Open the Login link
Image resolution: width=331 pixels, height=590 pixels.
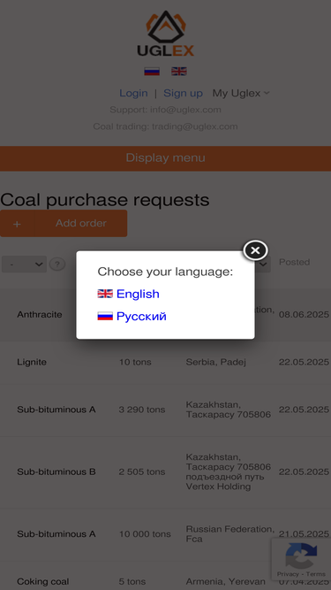pyautogui.click(x=133, y=93)
